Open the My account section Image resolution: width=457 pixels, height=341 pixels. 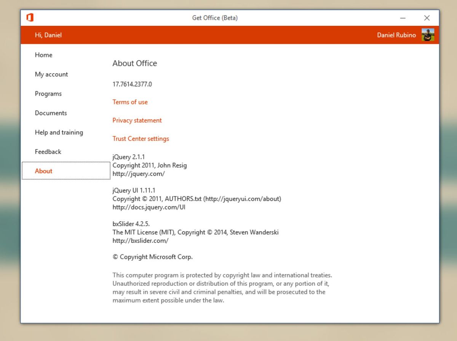pyautogui.click(x=51, y=75)
